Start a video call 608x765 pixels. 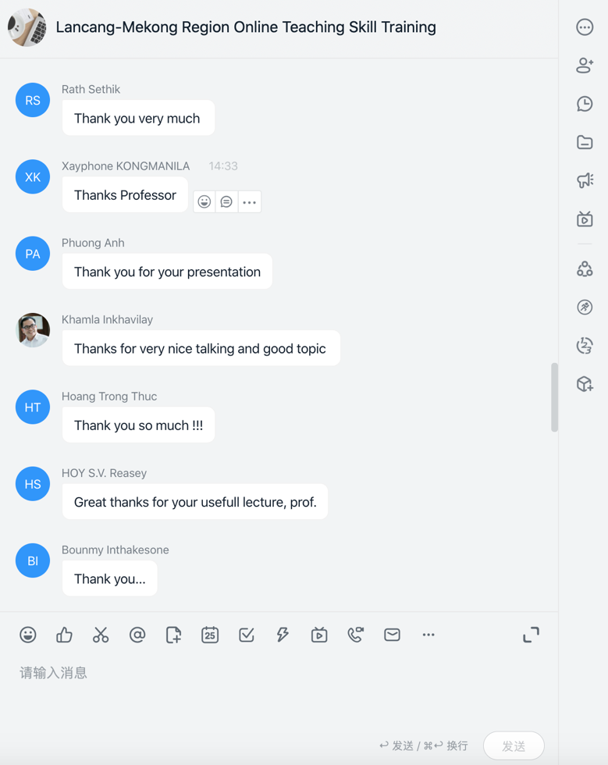[x=356, y=635]
